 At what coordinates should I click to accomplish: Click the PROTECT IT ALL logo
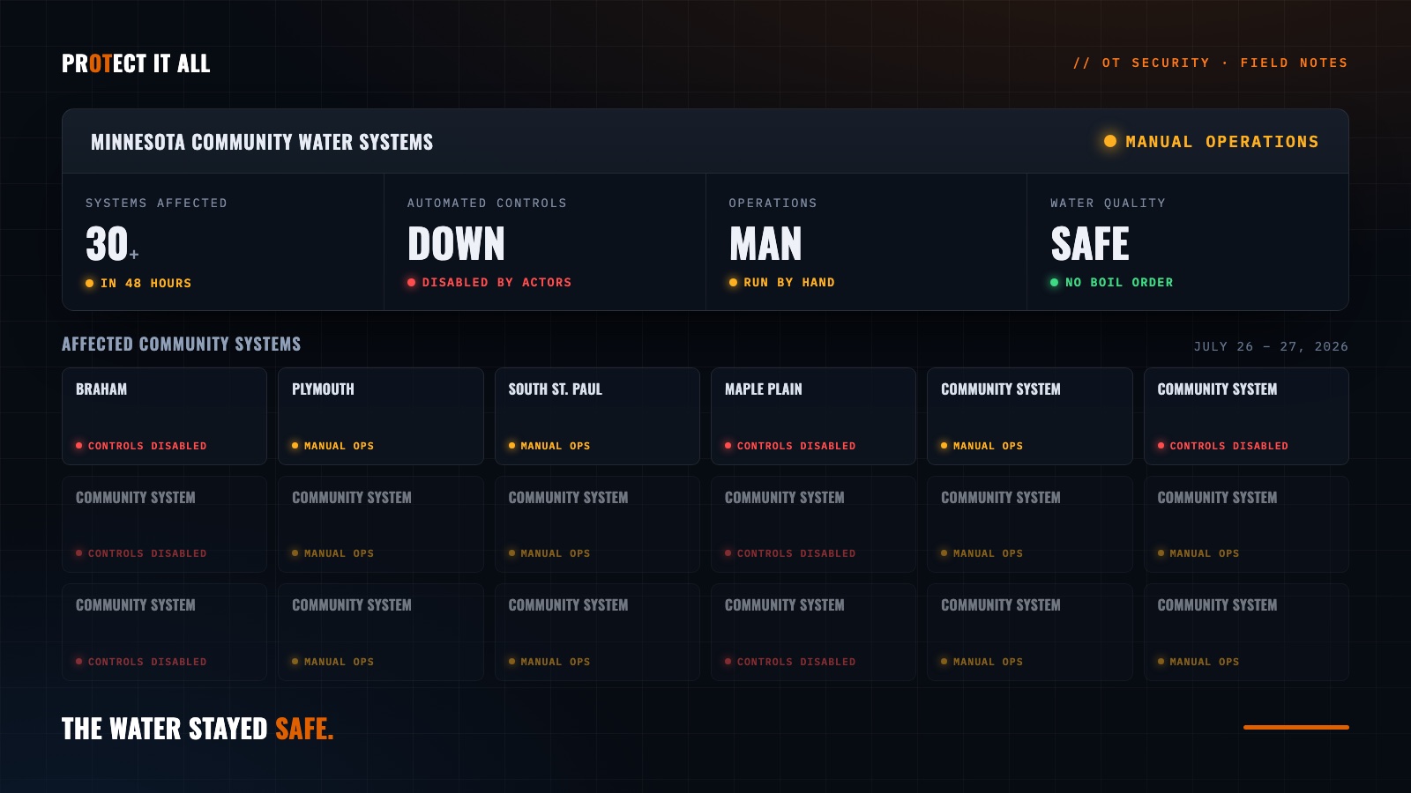tap(136, 63)
